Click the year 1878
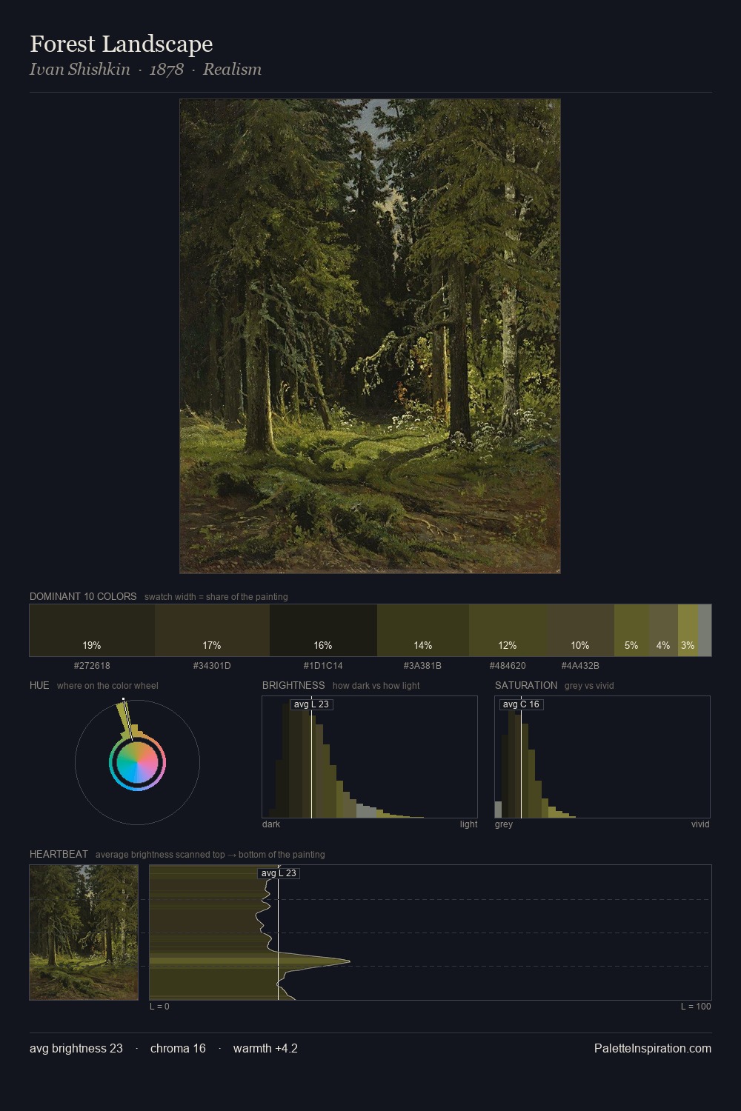 click(167, 70)
